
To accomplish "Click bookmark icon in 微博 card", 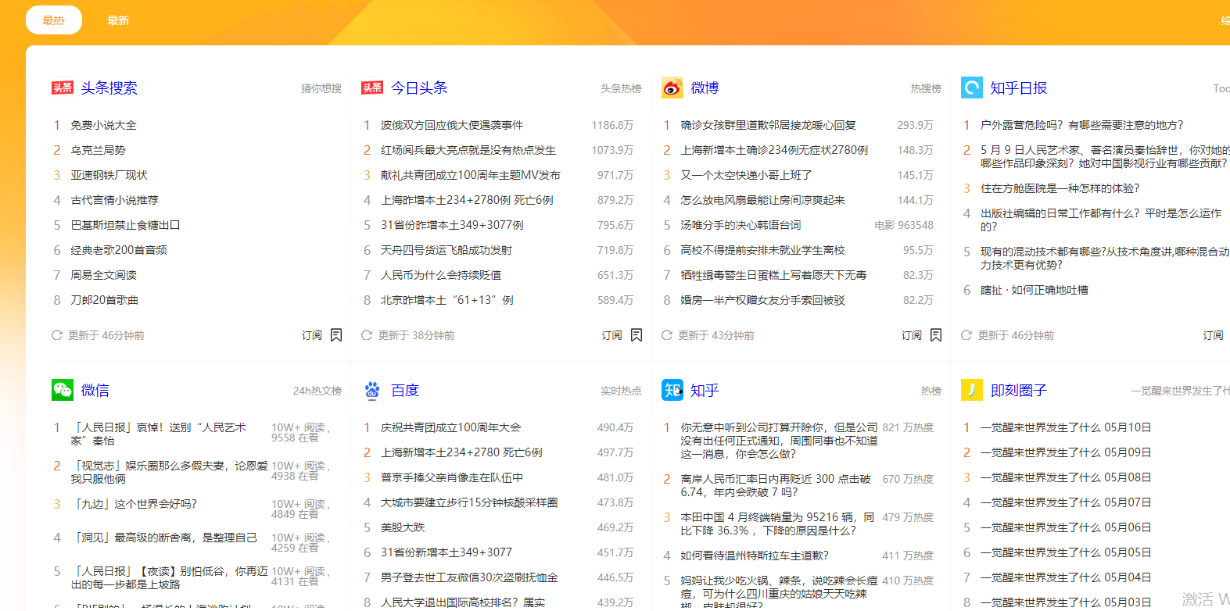I will click(936, 335).
